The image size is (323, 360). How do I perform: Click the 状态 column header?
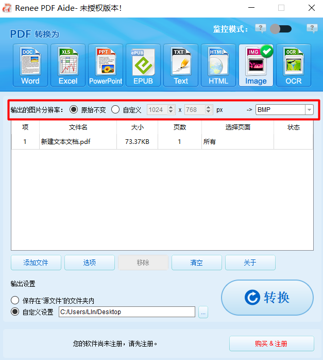[x=294, y=127]
